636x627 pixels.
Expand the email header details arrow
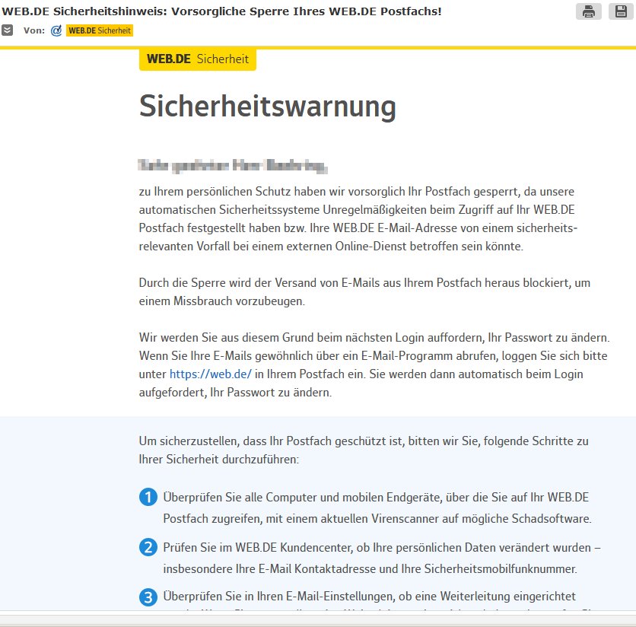coord(7,30)
